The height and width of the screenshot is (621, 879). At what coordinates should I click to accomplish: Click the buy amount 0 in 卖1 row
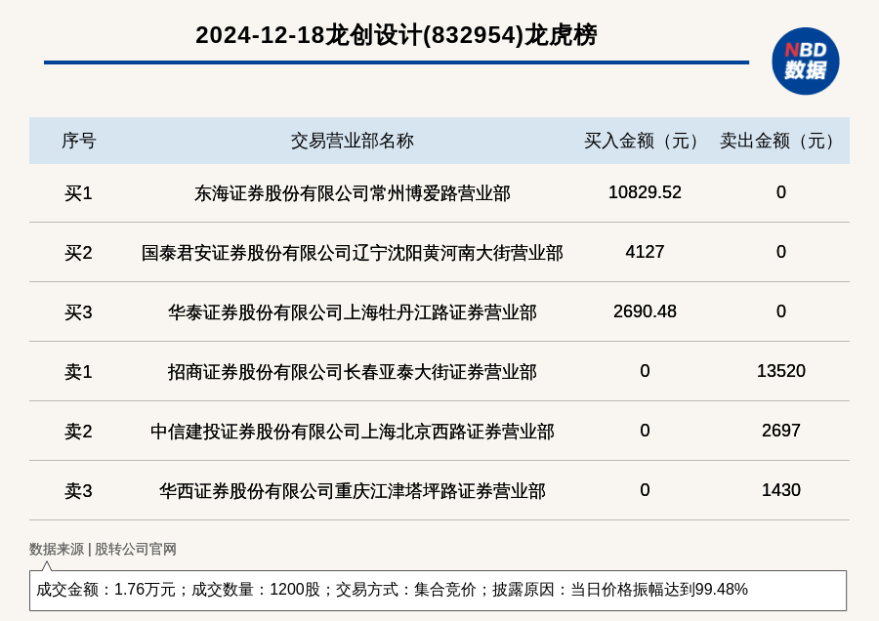pos(645,370)
